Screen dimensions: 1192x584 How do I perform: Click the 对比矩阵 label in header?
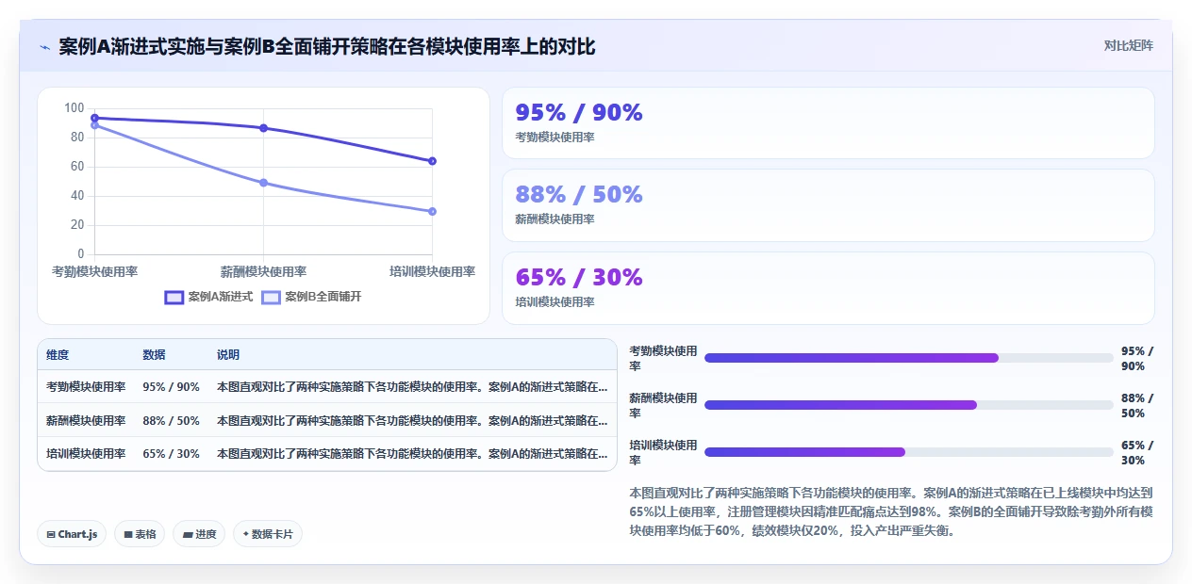pos(1128,45)
